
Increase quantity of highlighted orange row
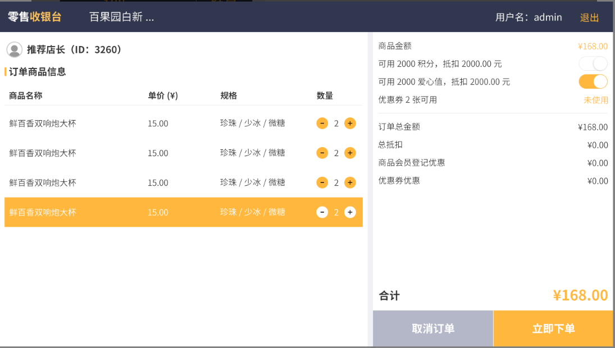click(x=350, y=212)
